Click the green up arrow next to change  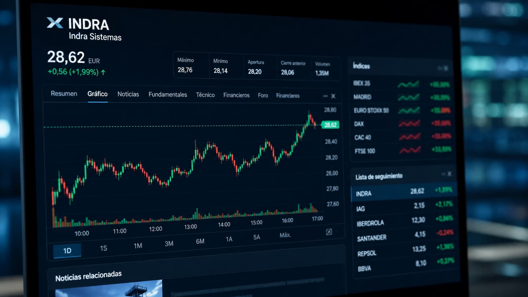(103, 72)
